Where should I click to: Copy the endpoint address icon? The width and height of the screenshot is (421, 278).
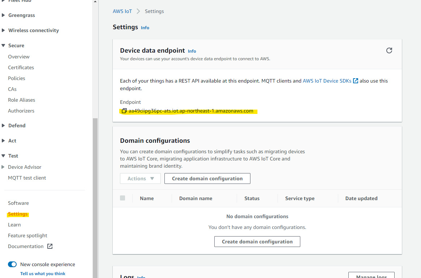pyautogui.click(x=124, y=111)
